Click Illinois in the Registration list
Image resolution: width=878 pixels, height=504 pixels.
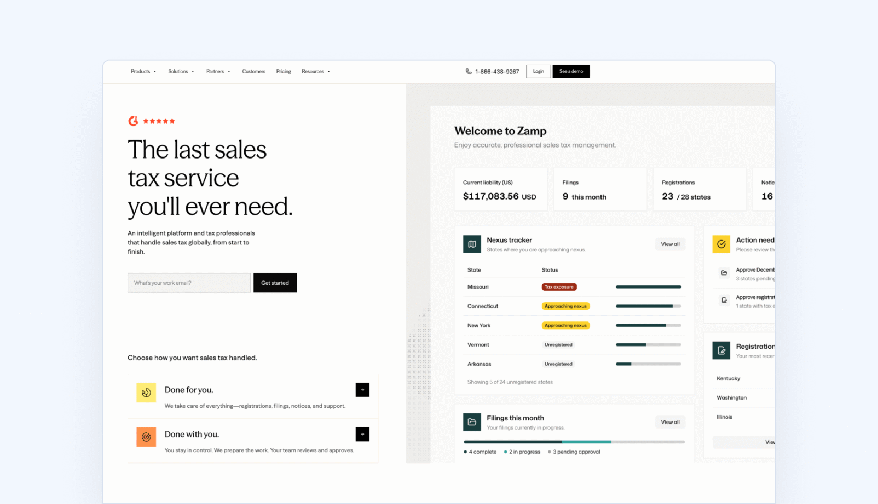(724, 417)
